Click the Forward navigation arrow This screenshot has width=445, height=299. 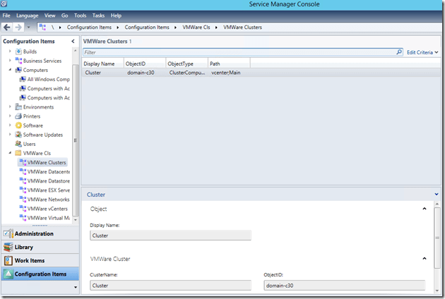click(x=18, y=27)
